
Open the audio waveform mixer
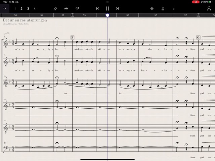tap(152, 9)
